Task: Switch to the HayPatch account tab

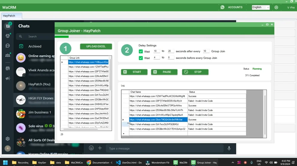Action: click(12, 16)
